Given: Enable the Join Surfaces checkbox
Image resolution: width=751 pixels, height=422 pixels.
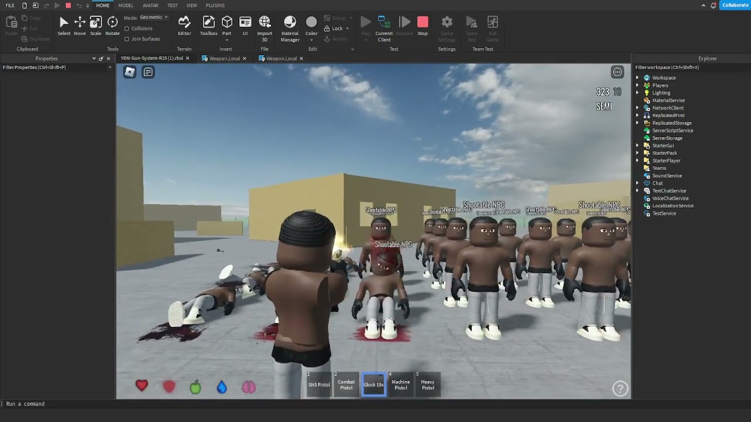Looking at the screenshot, I should tap(127, 39).
